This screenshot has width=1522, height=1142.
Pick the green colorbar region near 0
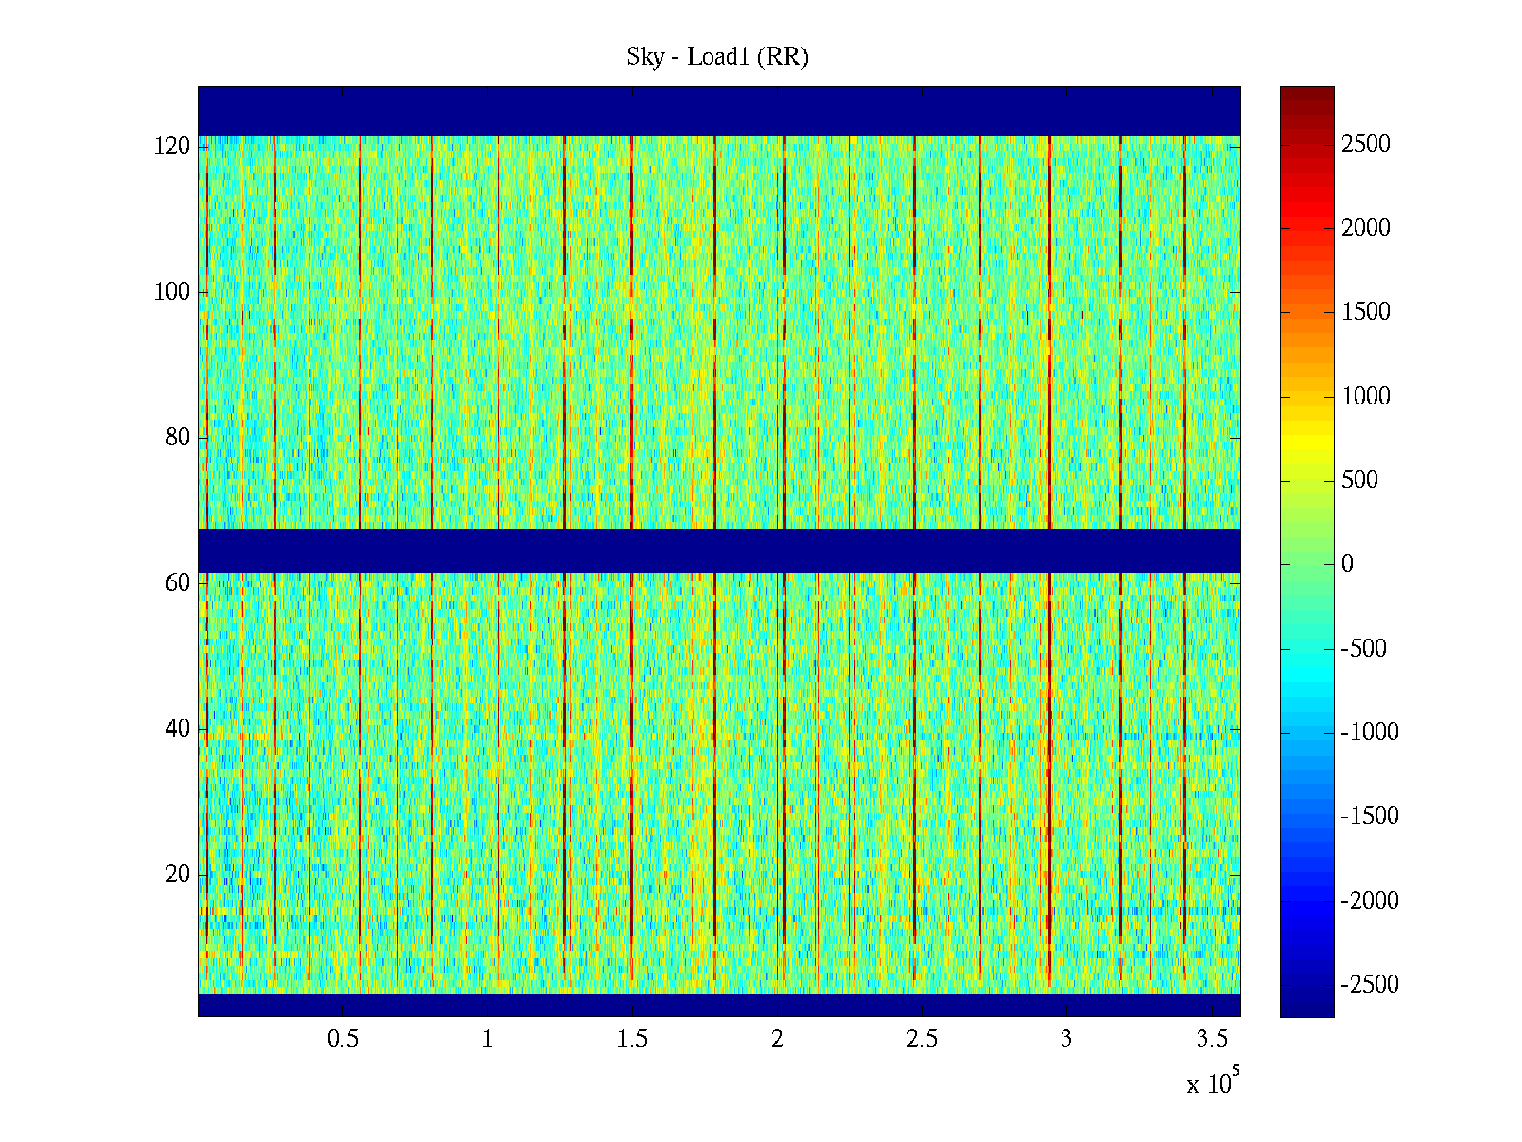(1306, 564)
